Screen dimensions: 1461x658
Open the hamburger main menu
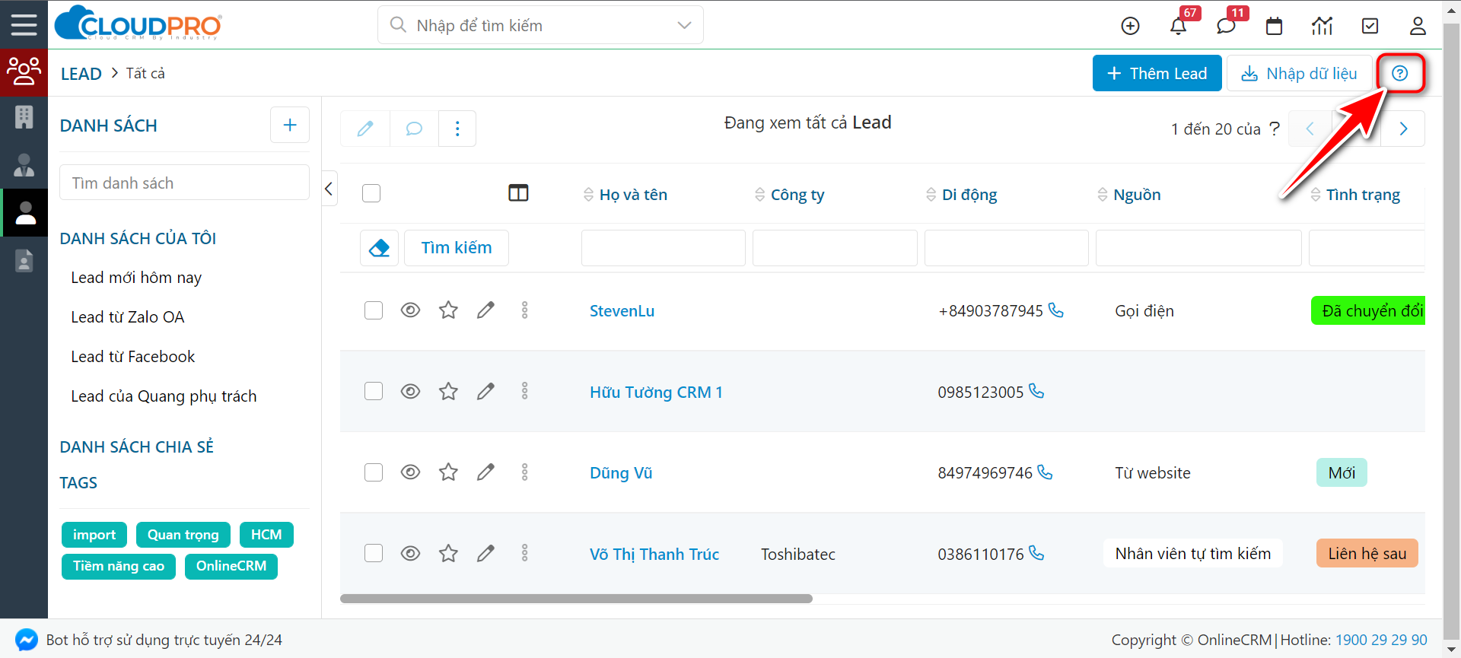[24, 24]
